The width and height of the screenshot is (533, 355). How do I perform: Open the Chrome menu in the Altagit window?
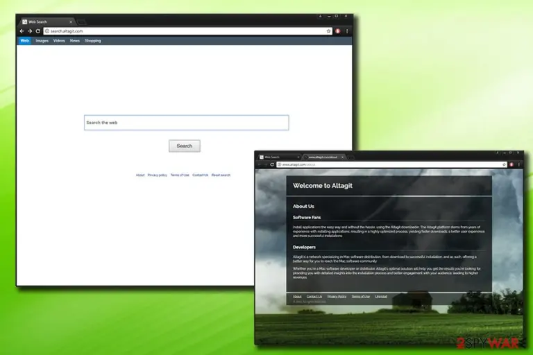click(518, 164)
